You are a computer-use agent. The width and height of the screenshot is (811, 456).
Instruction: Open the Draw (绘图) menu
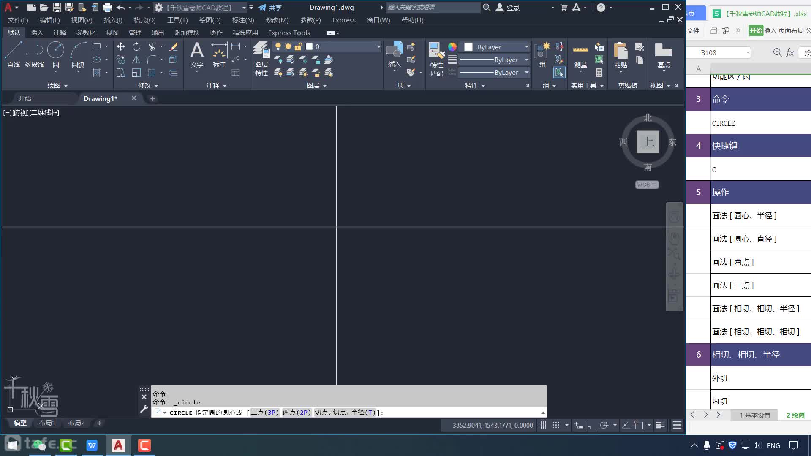click(x=210, y=20)
